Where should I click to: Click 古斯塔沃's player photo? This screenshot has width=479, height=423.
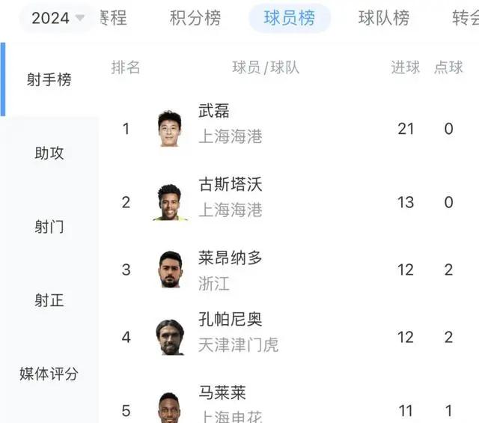tap(170, 202)
